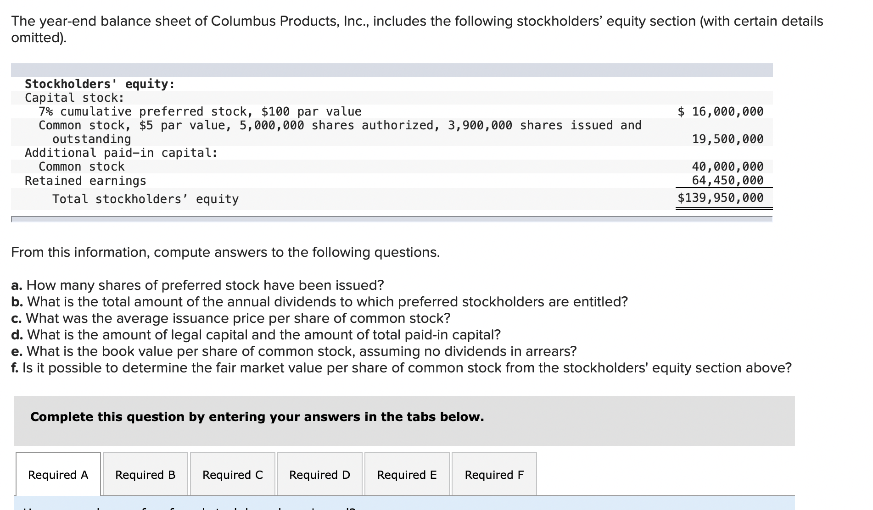The height and width of the screenshot is (510, 873).
Task: Click question c about average issuance price
Action: point(230,318)
